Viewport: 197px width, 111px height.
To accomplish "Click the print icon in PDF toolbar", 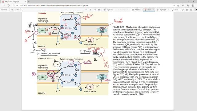I will [183, 10].
